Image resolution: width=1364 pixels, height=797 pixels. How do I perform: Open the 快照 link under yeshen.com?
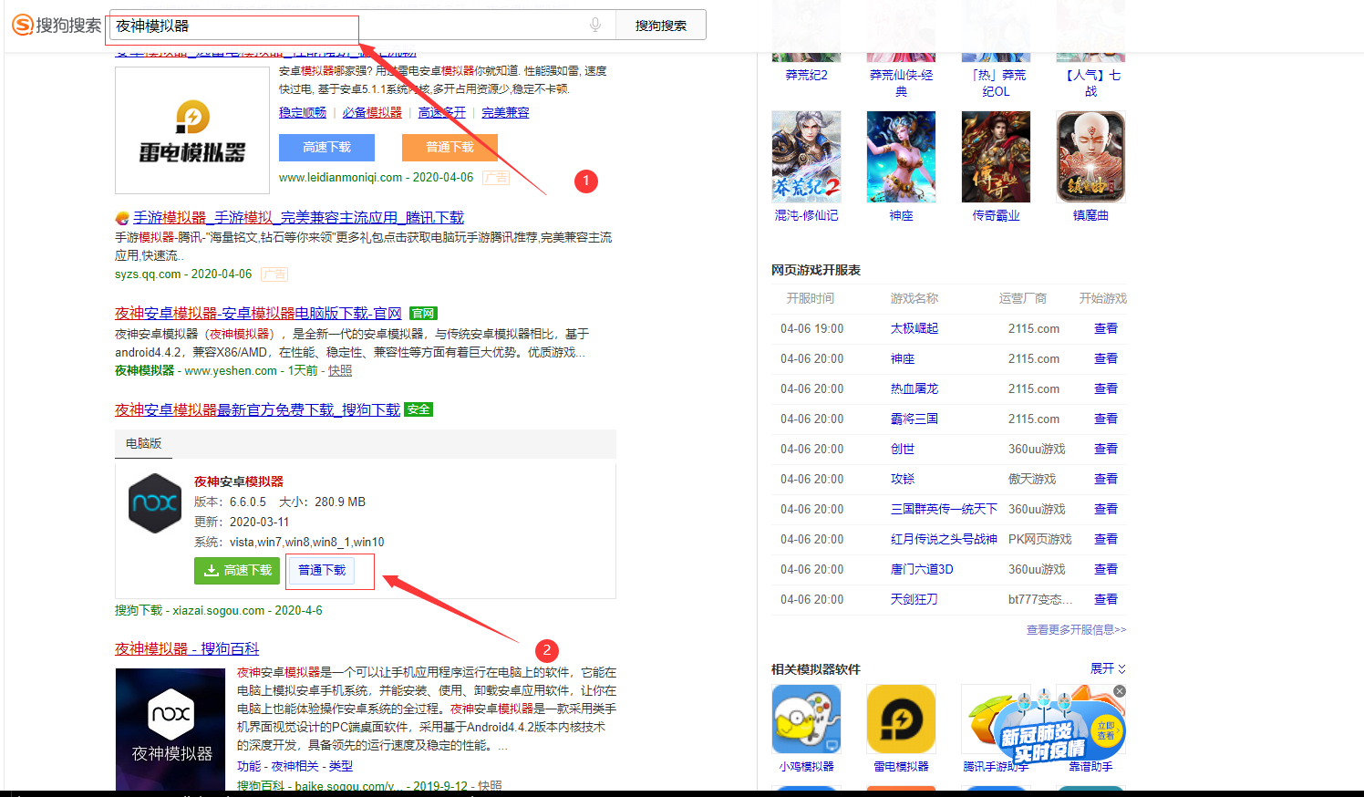tap(340, 370)
